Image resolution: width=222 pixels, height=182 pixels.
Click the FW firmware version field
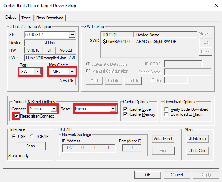tap(50, 58)
